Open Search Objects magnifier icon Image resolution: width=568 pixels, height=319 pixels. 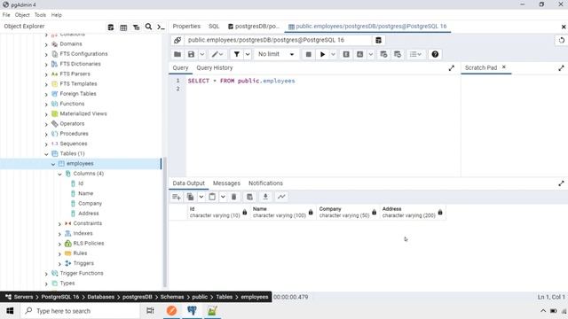[x=148, y=27]
